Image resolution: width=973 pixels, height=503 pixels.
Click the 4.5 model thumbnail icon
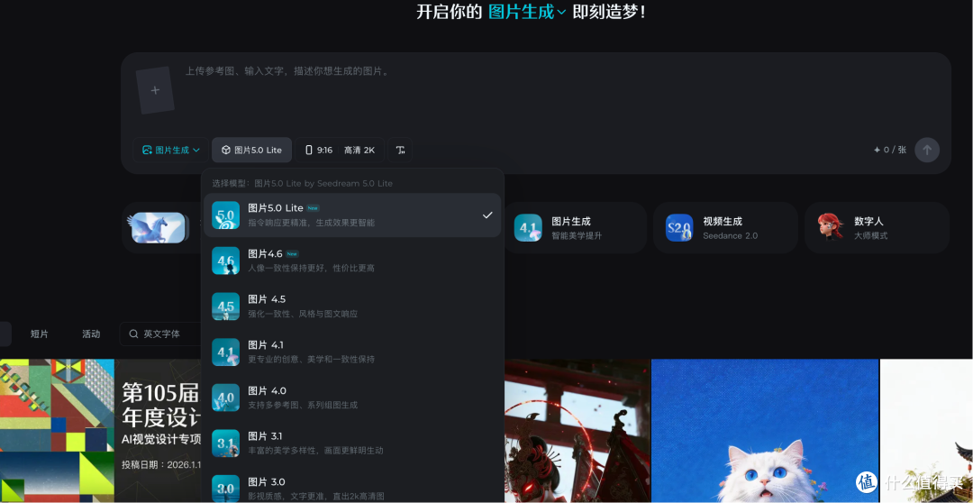coord(226,306)
